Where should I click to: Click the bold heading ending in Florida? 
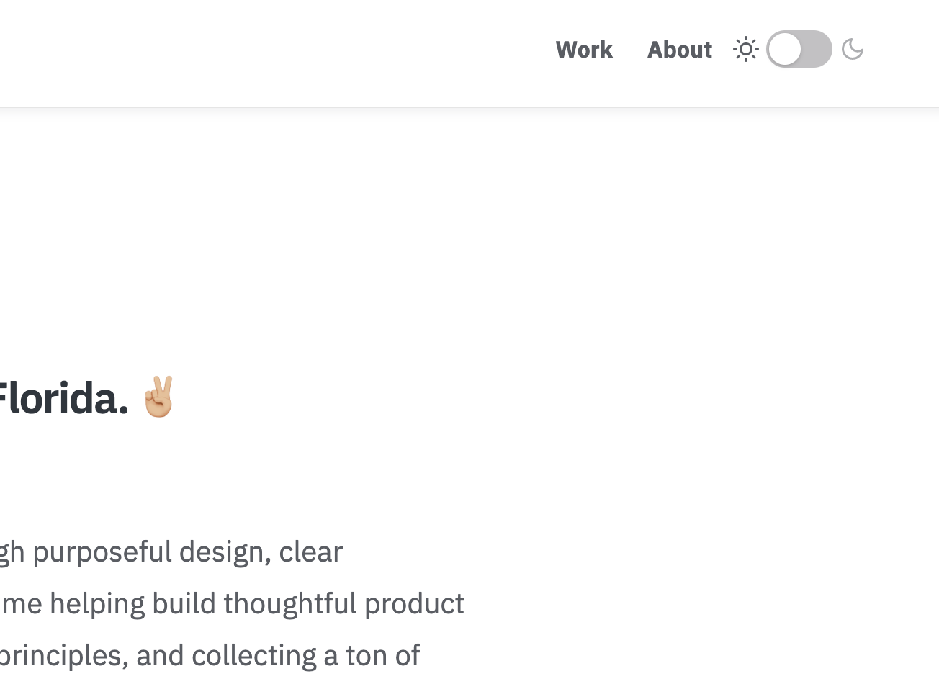coord(65,397)
